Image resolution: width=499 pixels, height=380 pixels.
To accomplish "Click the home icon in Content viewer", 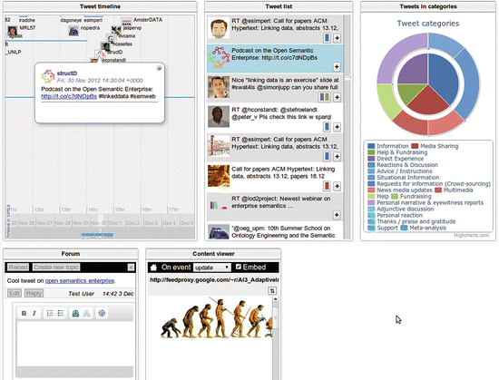I will point(153,268).
